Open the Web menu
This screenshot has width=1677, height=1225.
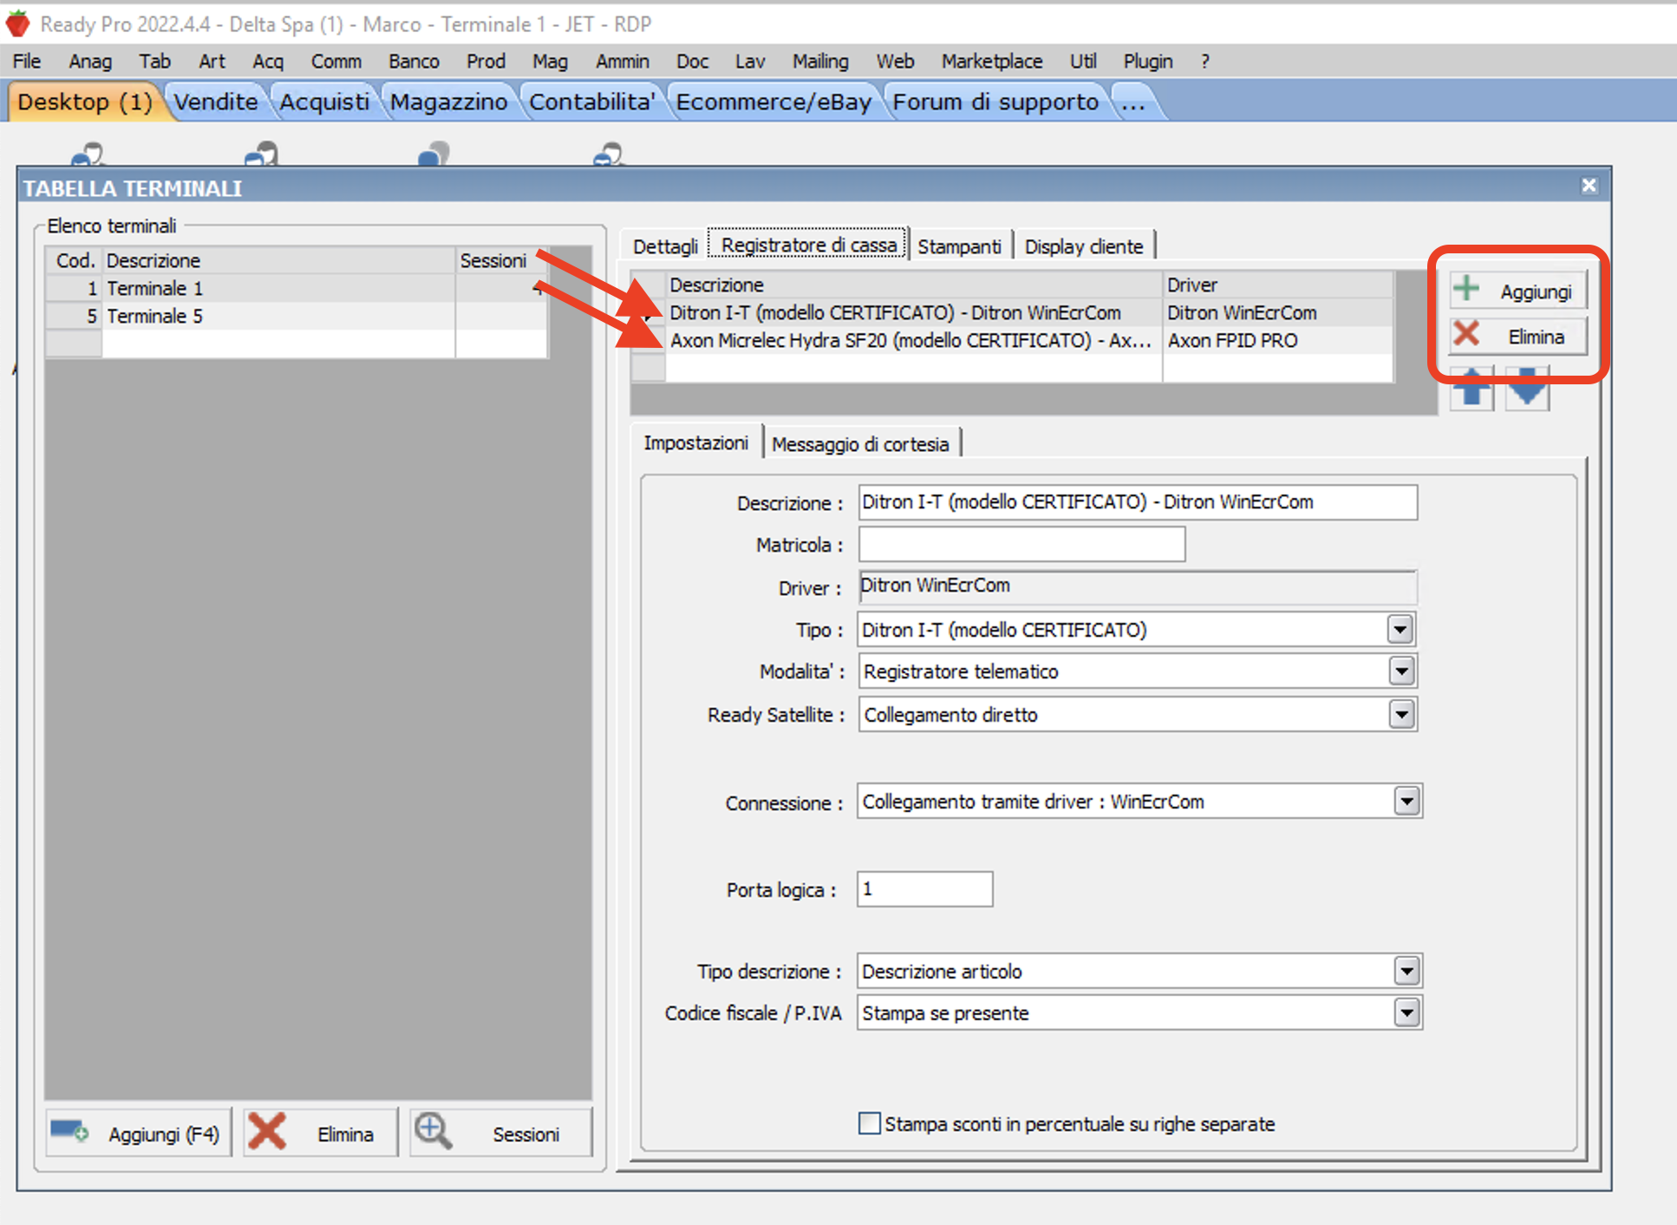click(895, 61)
